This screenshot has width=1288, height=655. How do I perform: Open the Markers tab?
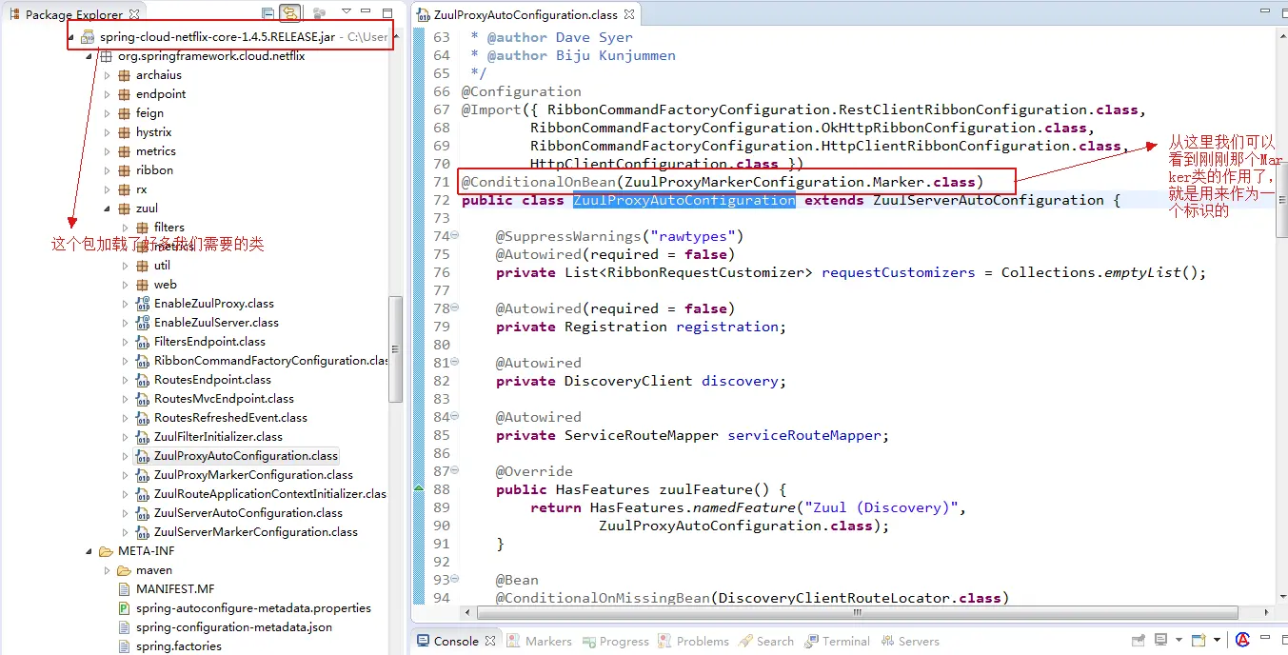pyautogui.click(x=540, y=641)
